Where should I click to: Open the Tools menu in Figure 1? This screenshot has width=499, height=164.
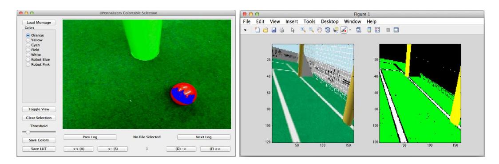309,22
